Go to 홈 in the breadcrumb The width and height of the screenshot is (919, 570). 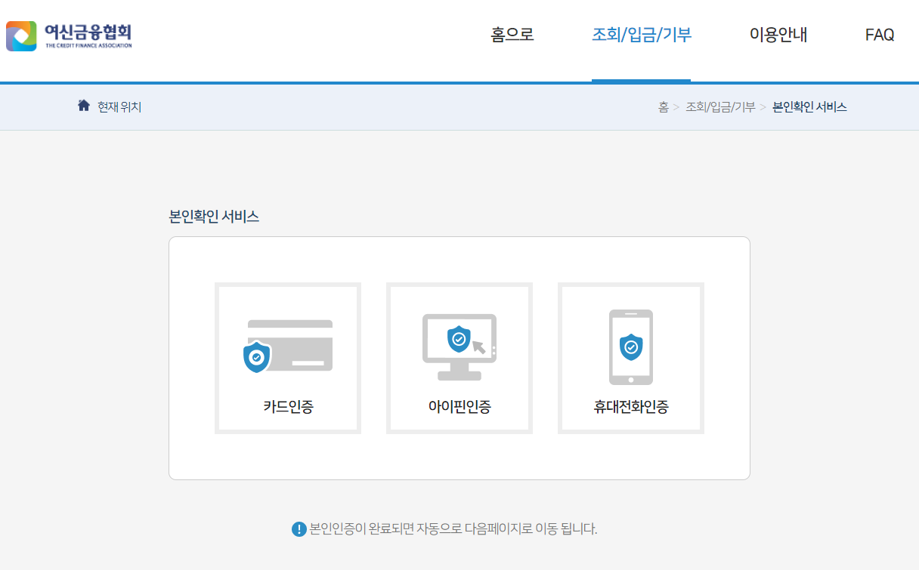pos(663,107)
